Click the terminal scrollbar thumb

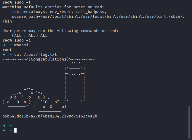pyautogui.click(x=189, y=123)
